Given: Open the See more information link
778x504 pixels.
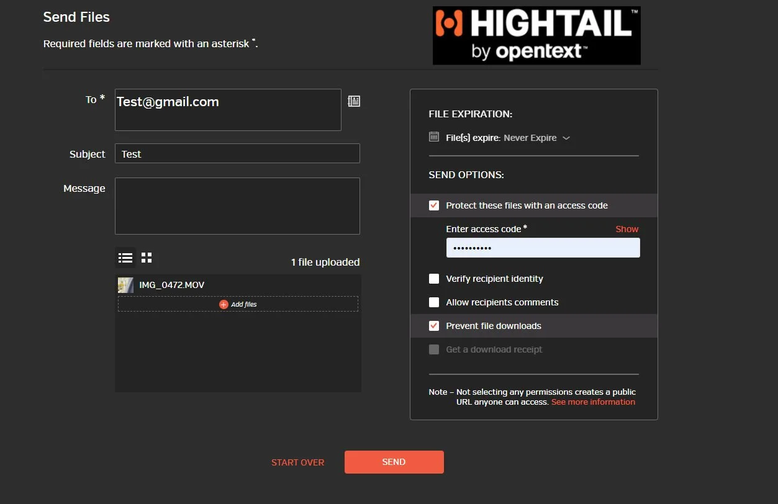Looking at the screenshot, I should 593,402.
